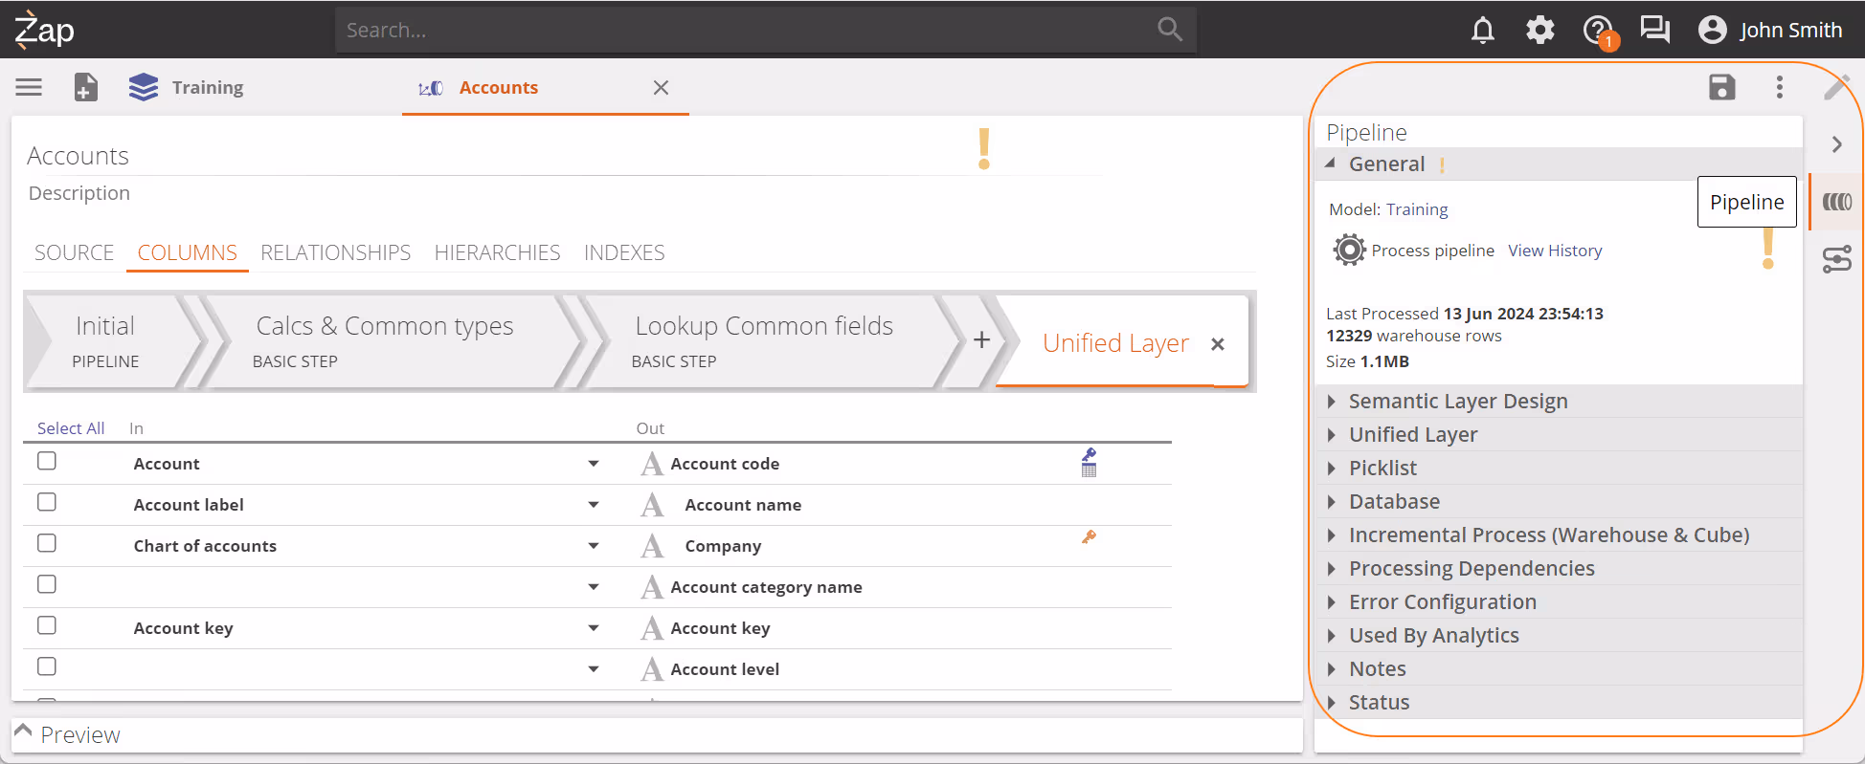Check the Chart of accounts row checkbox
The height and width of the screenshot is (764, 1865).
(47, 543)
